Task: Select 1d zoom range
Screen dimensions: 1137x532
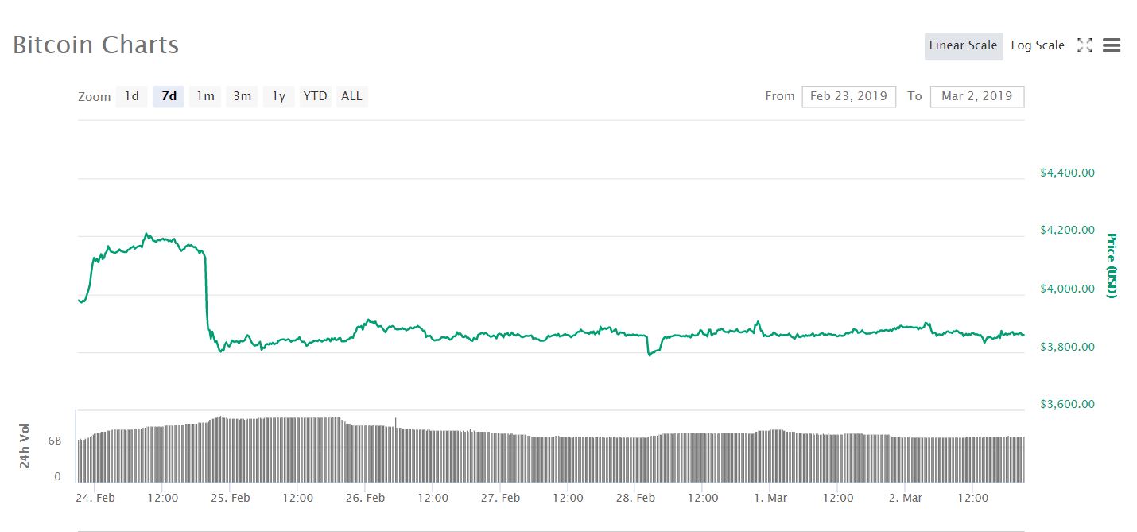Action: pyautogui.click(x=132, y=96)
